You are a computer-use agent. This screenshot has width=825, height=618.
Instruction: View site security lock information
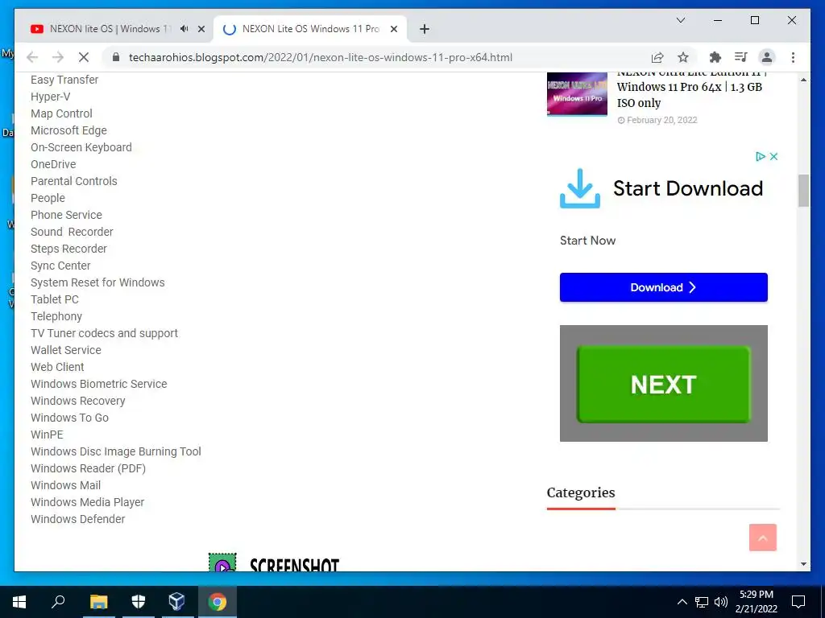pos(116,57)
